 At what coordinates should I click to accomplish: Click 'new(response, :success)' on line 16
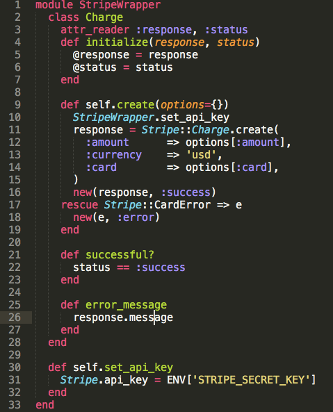pyautogui.click(x=145, y=192)
